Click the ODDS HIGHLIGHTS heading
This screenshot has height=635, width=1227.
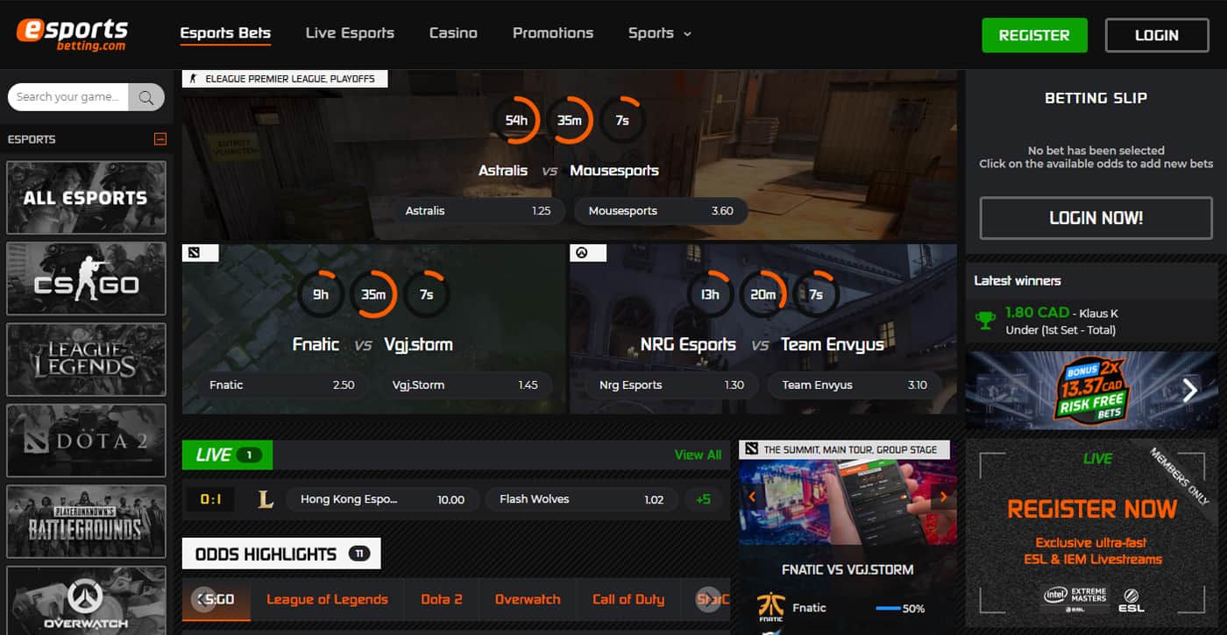[x=281, y=554]
